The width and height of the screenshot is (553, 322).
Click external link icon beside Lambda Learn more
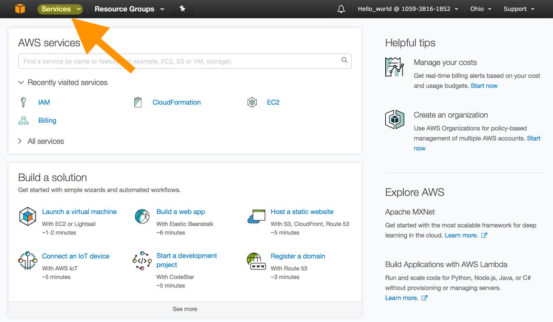tap(424, 298)
